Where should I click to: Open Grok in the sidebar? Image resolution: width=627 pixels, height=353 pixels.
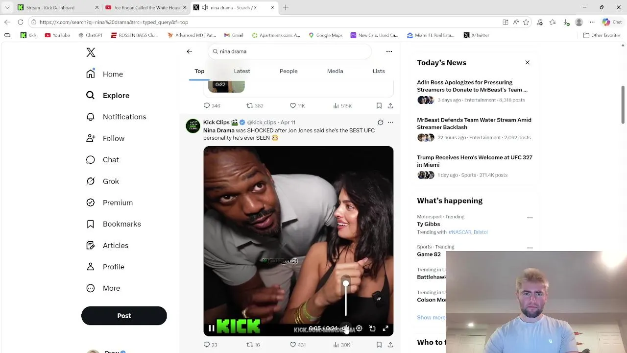[102, 181]
